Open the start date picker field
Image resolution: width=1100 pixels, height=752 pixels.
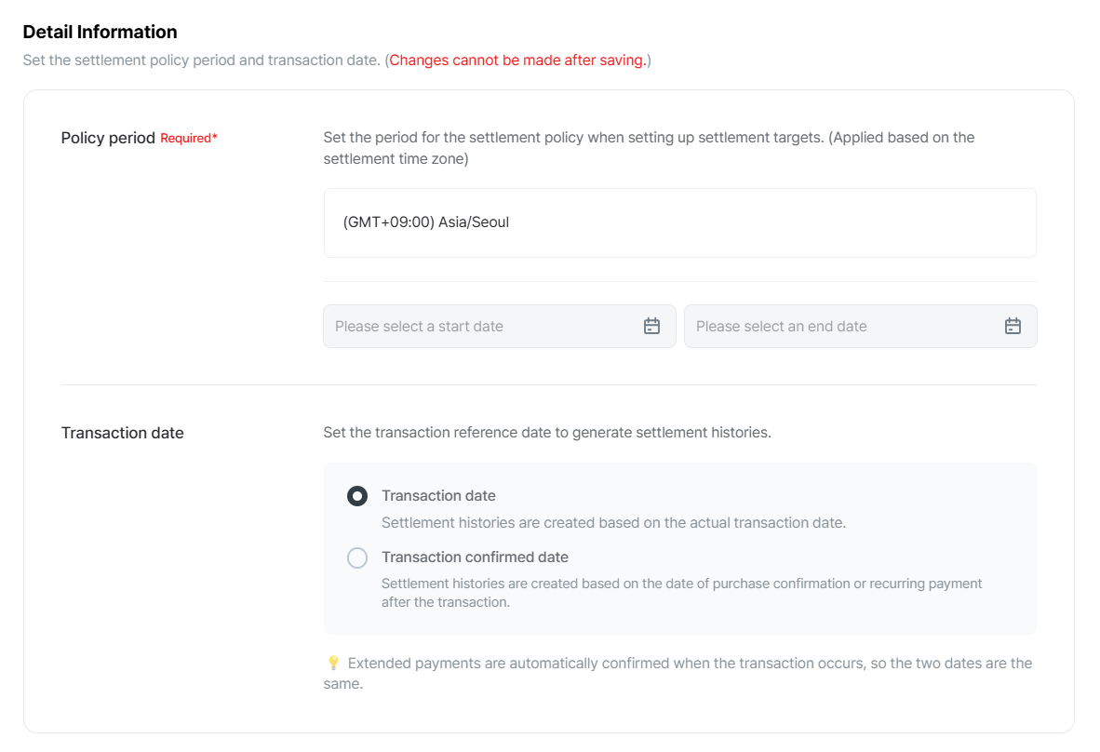click(x=500, y=326)
